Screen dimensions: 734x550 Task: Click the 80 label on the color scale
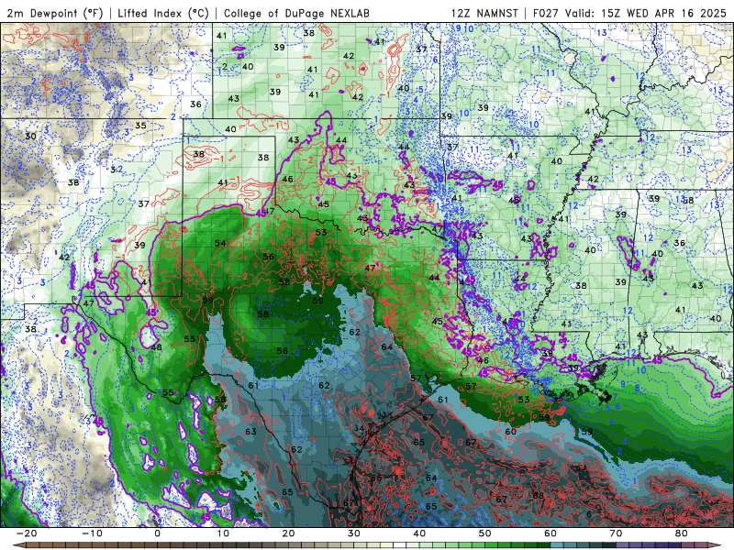pos(682,533)
